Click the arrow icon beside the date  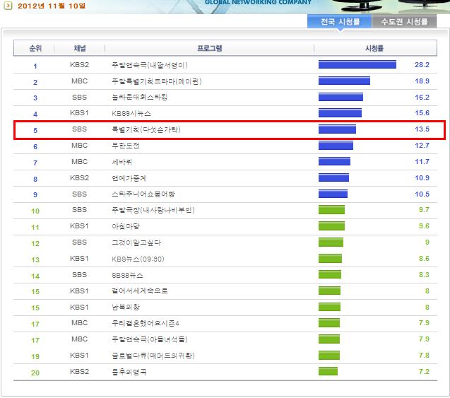point(8,6)
